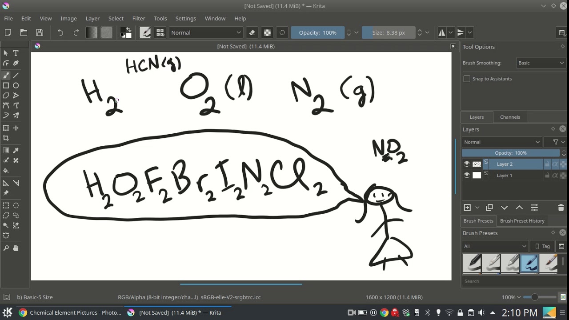Move layer down in the stack
This screenshot has height=320, width=569.
click(504, 208)
